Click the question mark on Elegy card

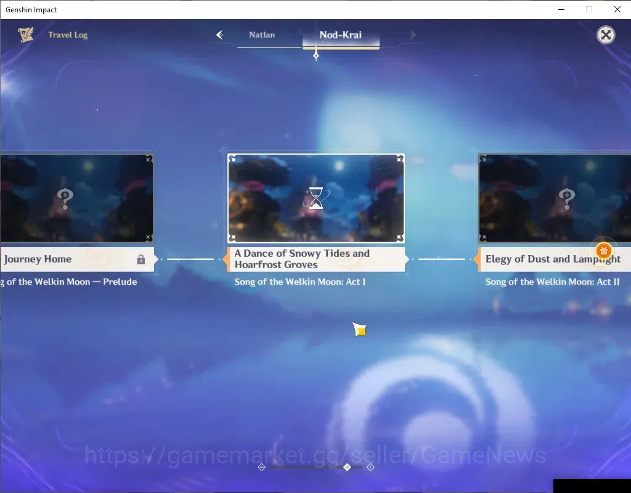coord(567,198)
